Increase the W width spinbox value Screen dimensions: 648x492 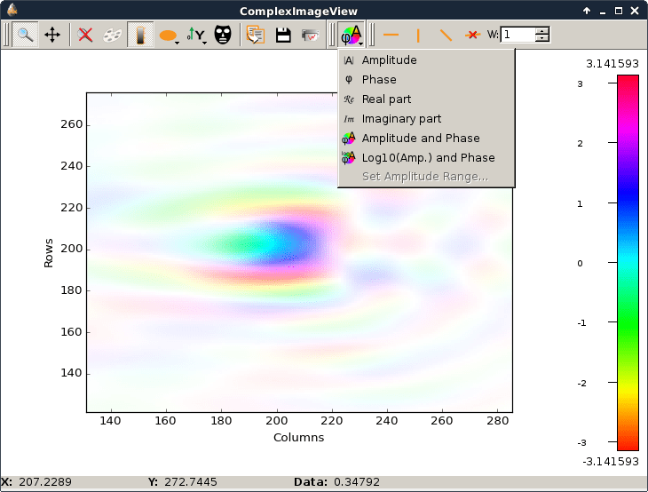click(541, 30)
